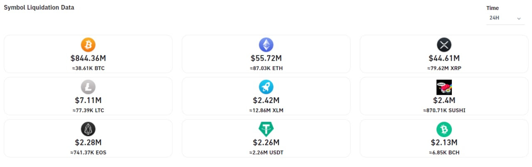Click the $2.28M EOS liquidation value
The image size is (532, 167).
click(88, 142)
